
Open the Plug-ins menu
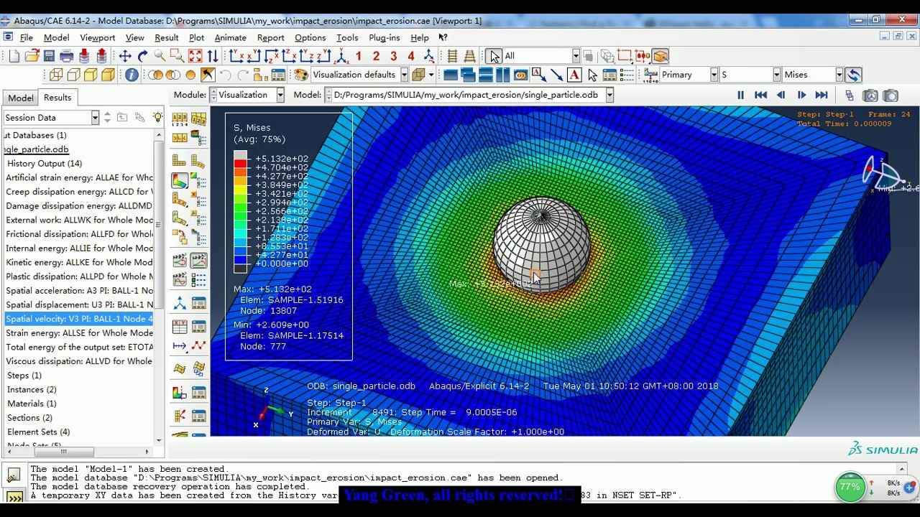(x=384, y=37)
